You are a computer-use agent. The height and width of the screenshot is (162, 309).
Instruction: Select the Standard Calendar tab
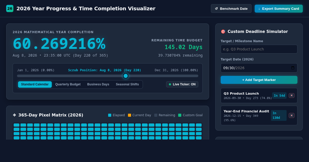coord(35,84)
